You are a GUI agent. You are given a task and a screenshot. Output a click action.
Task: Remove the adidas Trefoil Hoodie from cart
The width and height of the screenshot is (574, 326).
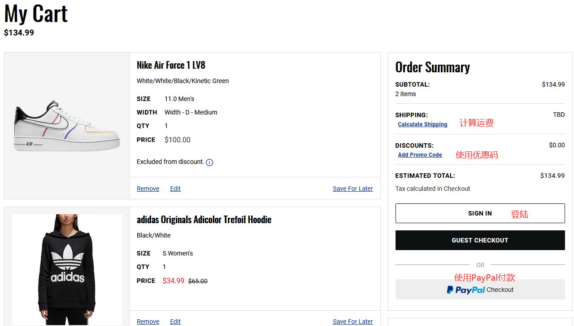[x=148, y=322]
